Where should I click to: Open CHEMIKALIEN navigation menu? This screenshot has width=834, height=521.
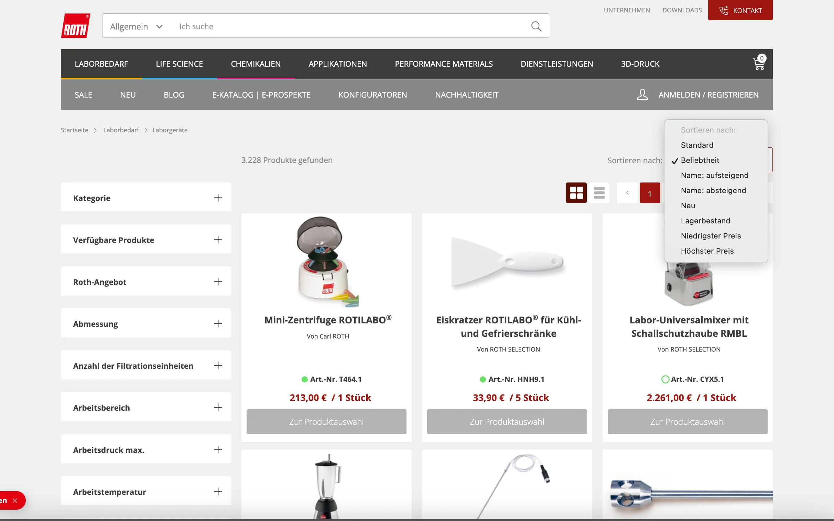click(256, 64)
